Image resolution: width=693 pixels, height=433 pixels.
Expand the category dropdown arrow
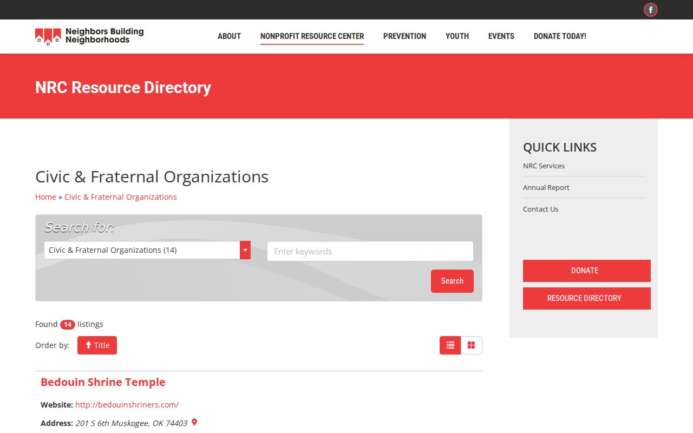(x=245, y=250)
